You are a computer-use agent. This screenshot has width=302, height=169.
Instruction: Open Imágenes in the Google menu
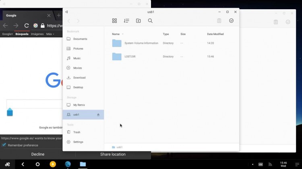(x=37, y=34)
